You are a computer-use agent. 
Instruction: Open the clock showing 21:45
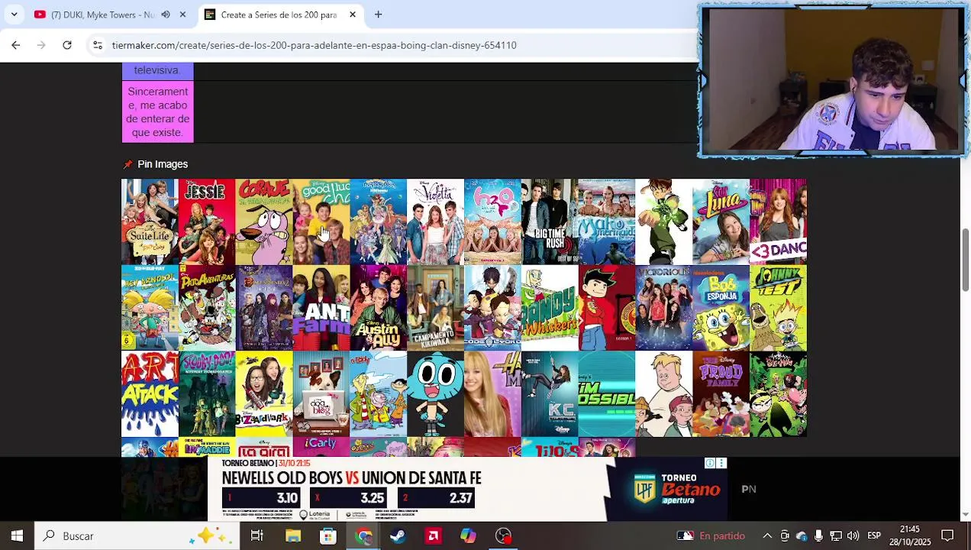pyautogui.click(x=910, y=536)
